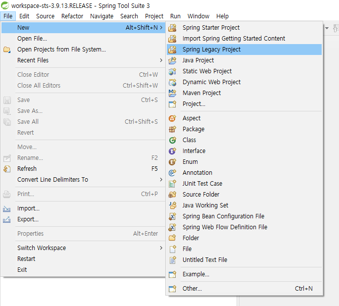
Task: Select Open Projects from File System
Action: pos(61,50)
